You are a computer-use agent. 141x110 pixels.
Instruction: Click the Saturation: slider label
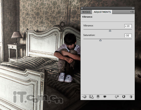tap(89, 35)
